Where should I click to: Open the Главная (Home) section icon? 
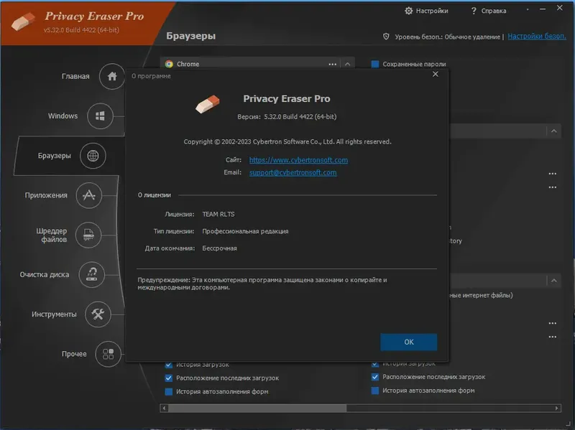tap(111, 77)
